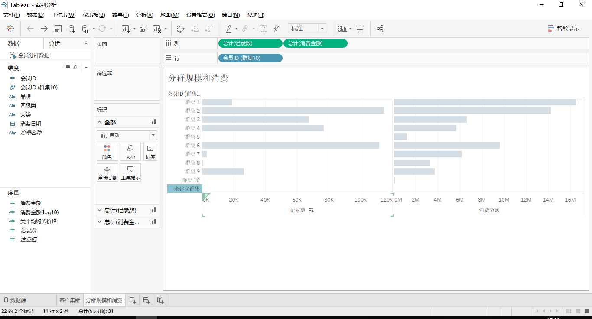Select the 总计(消费金额) column pill
The image size is (592, 319).
(x=315, y=43)
